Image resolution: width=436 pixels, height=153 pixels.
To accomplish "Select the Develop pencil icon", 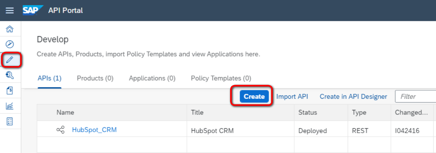I will click(x=10, y=59).
